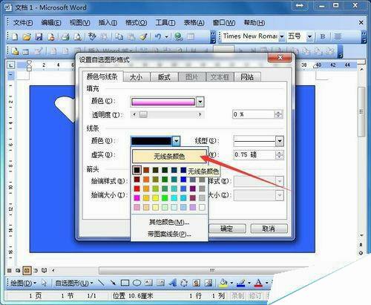Image resolution: width=371 pixels, height=305 pixels.
Task: Apply line color with the brush icon
Action: coord(241,283)
